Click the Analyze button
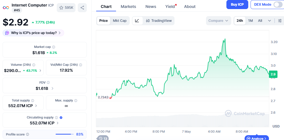 pos(257,138)
